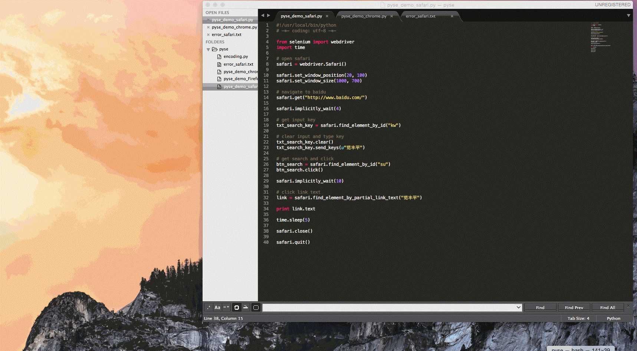Viewport: 637px width, 351px height.
Task: Click the document icon in the title bar
Action: coord(383,5)
